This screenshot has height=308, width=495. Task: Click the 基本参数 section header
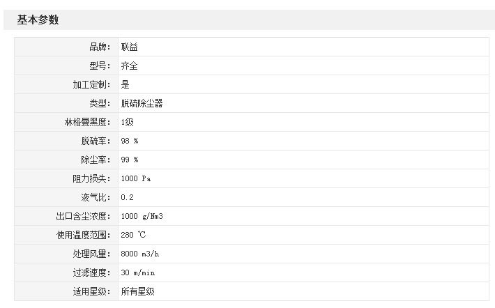pyautogui.click(x=38, y=20)
